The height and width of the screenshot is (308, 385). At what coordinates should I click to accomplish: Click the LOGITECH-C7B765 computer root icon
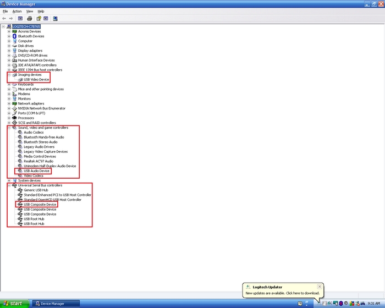[x=9, y=26]
